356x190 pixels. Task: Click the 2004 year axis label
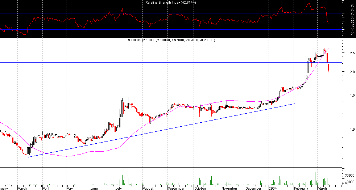273,188
